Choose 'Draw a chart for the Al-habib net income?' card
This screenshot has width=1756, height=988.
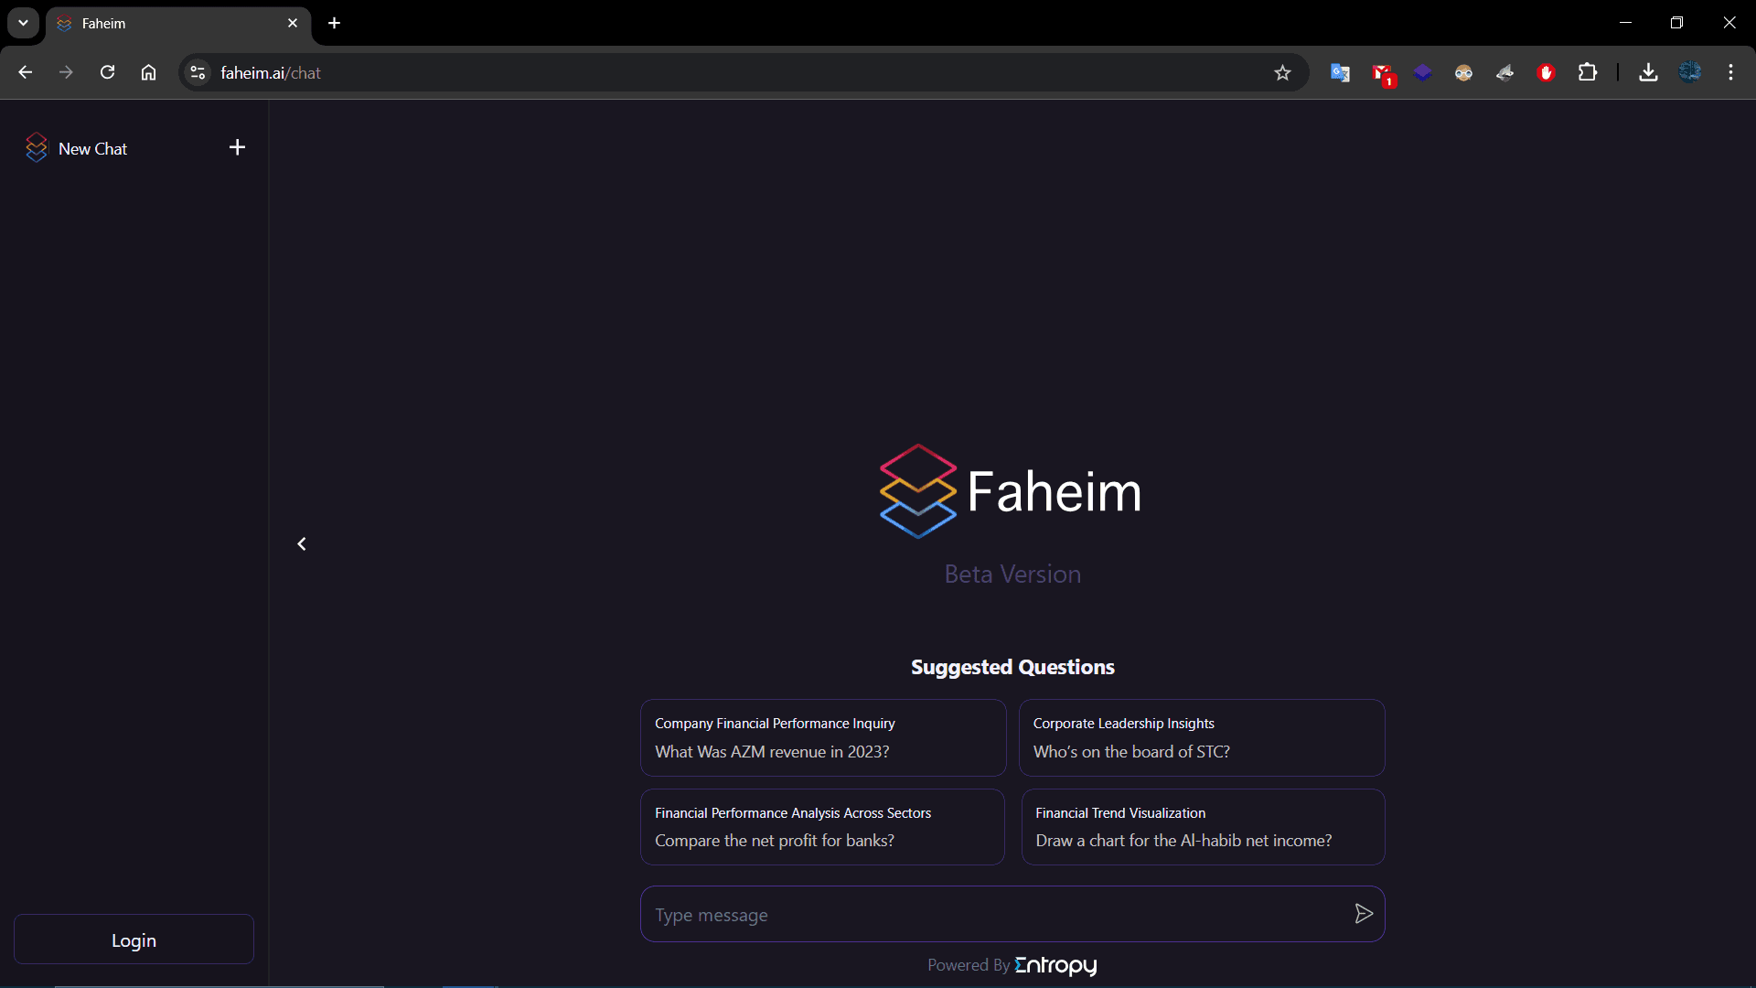[x=1203, y=827]
